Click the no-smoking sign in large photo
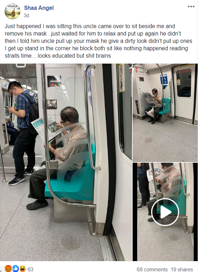The image size is (198, 272). click(x=121, y=78)
